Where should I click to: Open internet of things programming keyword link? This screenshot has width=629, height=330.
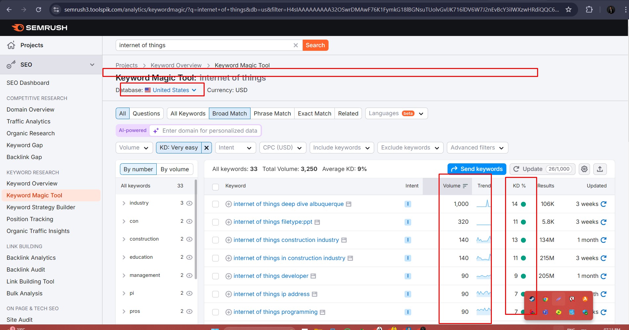[275, 312]
